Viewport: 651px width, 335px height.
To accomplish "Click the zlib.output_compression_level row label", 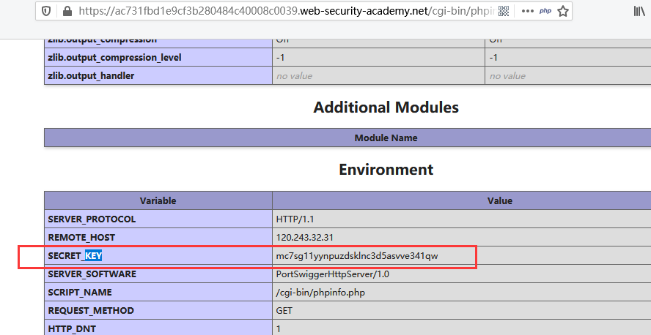I will (114, 57).
